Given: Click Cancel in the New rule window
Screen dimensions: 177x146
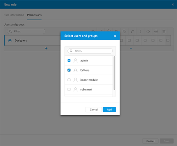Looking at the screenshot, I should point(150,141).
